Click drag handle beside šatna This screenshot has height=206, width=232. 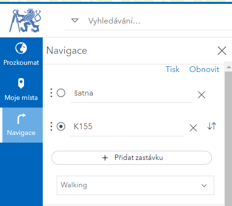[x=51, y=93]
